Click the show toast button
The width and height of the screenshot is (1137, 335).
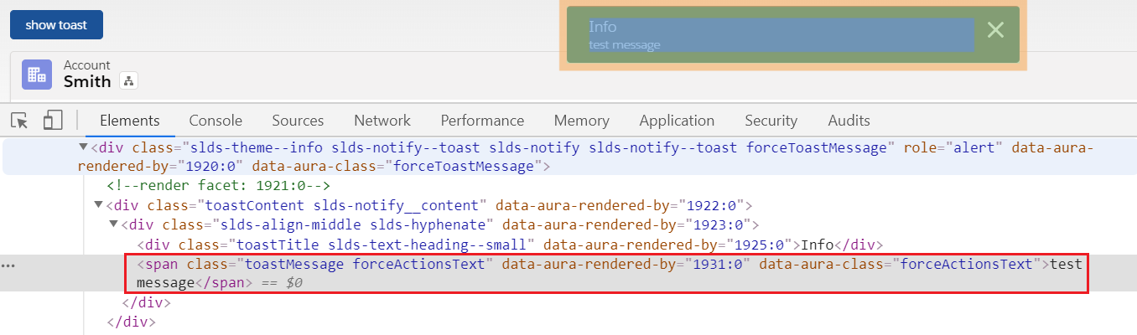click(x=56, y=25)
